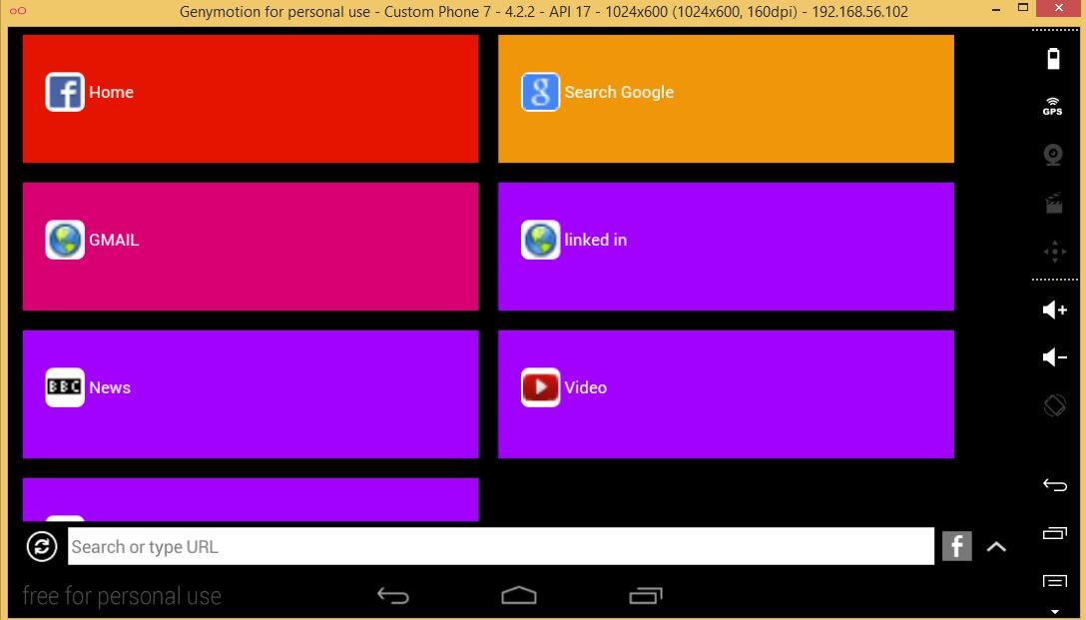The width and height of the screenshot is (1086, 620).
Task: Open the BBC News tile
Action: [x=250, y=393]
